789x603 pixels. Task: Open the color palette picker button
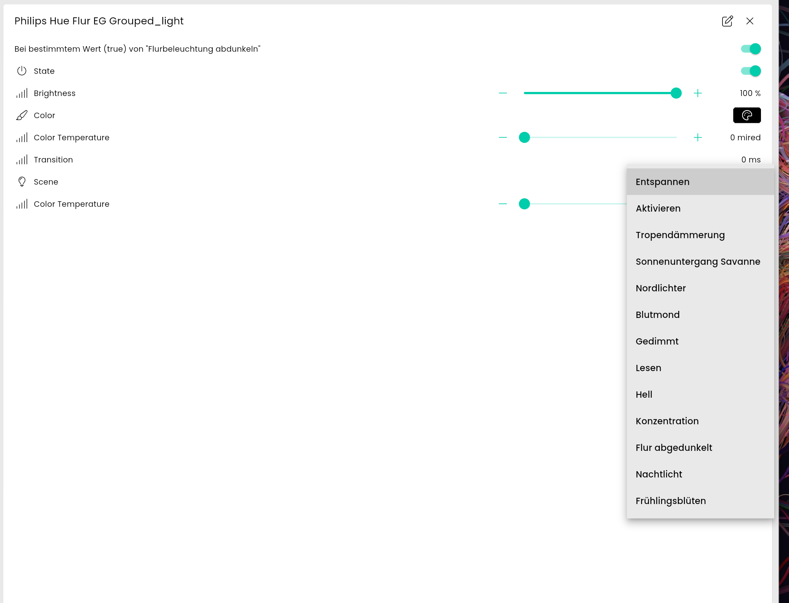tap(747, 115)
